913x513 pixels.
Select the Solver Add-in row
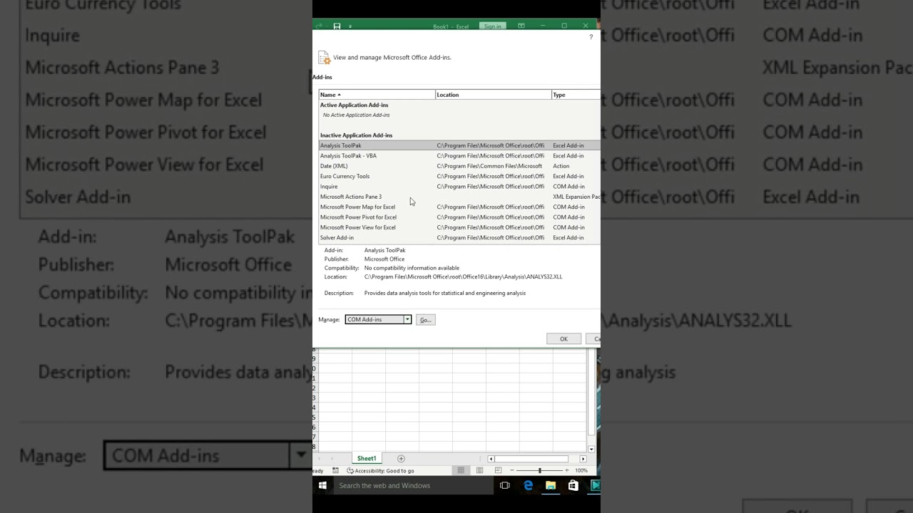459,238
